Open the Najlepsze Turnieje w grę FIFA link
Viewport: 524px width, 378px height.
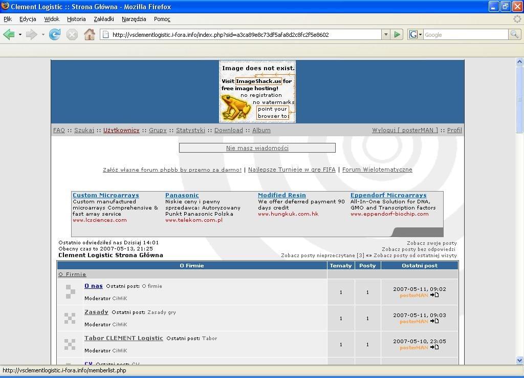pyautogui.click(x=292, y=170)
